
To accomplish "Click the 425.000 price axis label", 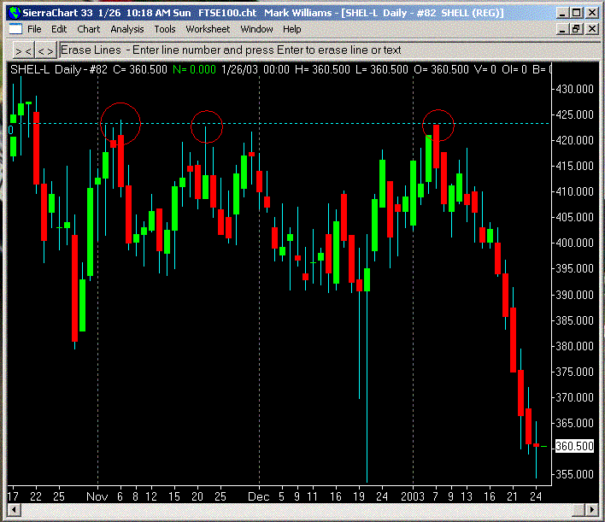I will (x=574, y=114).
